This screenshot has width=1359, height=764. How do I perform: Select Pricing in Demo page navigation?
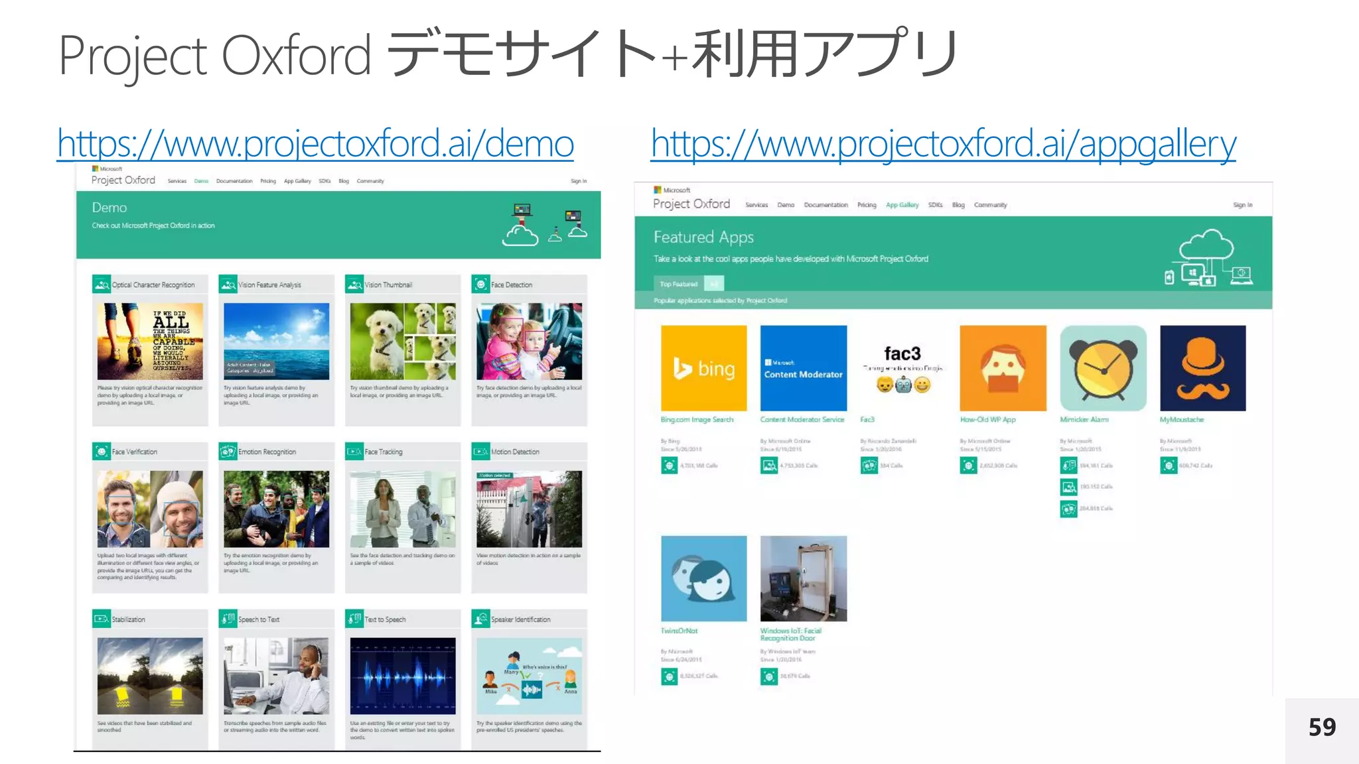(x=268, y=181)
